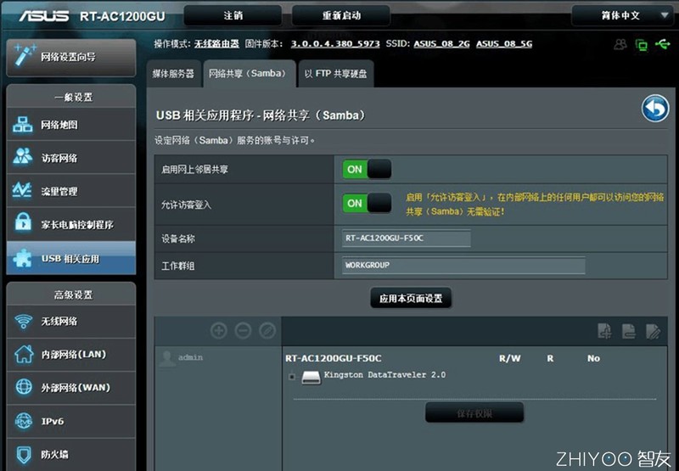The height and width of the screenshot is (471, 679).
Task: Select USB 相关应用 sidebar item
Action: pos(71,259)
